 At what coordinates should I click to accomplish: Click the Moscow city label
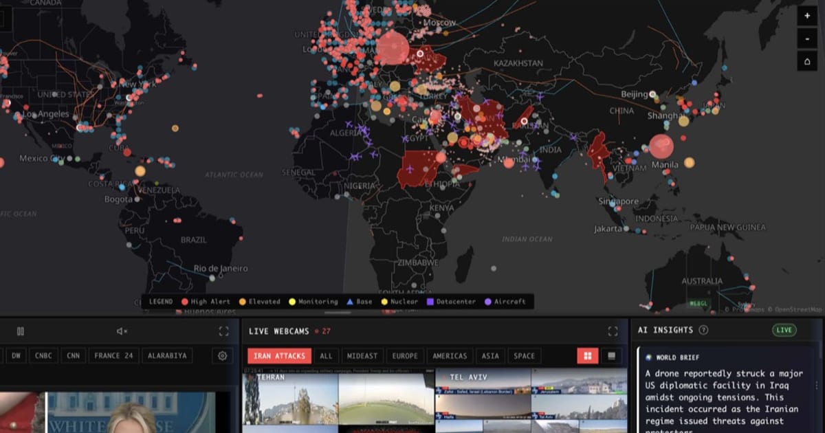tap(439, 23)
